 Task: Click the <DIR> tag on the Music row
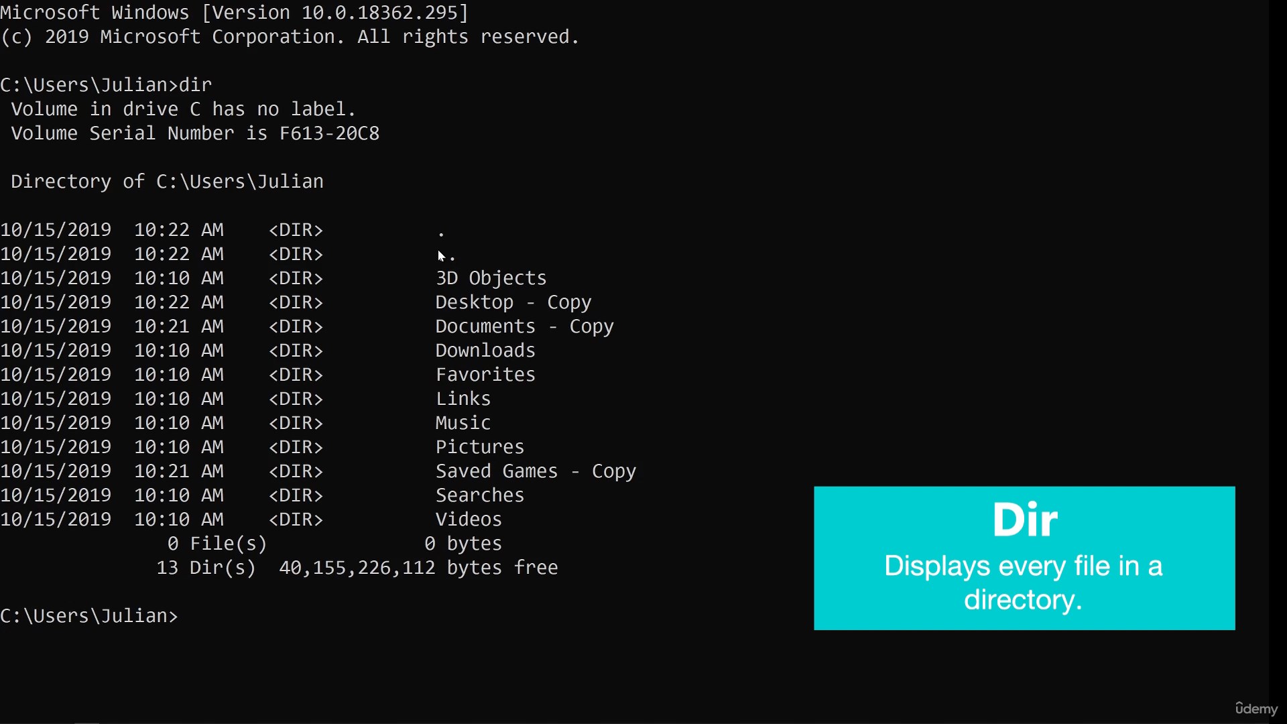(x=296, y=423)
